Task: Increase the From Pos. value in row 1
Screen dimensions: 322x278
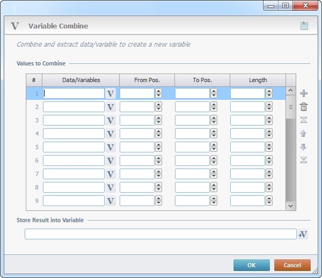Action: tap(158, 91)
